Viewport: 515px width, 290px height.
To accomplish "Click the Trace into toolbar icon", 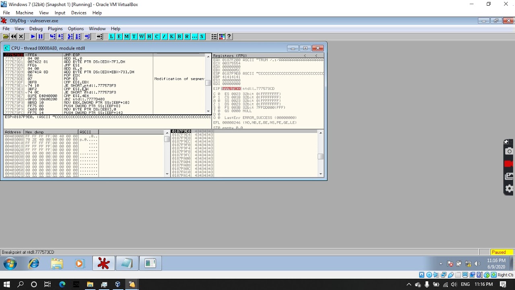I will click(70, 37).
